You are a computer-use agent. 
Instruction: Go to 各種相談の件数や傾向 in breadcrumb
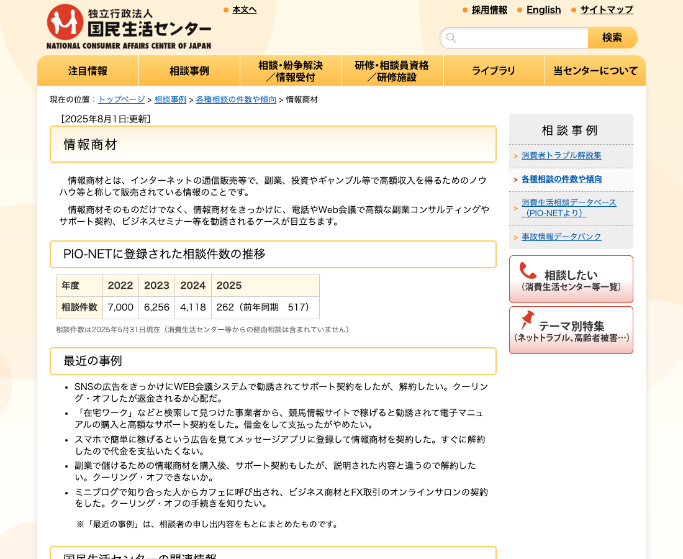point(236,99)
